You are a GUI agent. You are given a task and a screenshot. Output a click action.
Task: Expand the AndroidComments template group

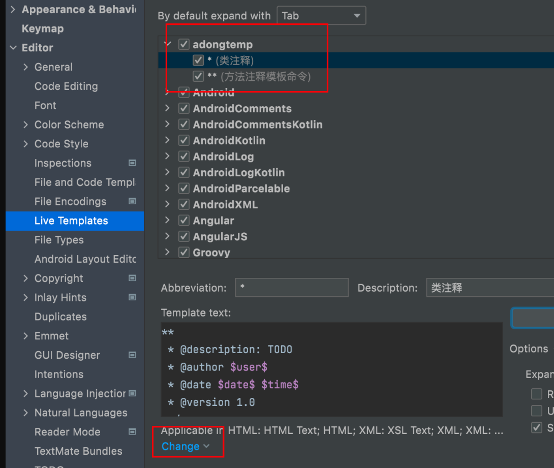click(x=167, y=108)
